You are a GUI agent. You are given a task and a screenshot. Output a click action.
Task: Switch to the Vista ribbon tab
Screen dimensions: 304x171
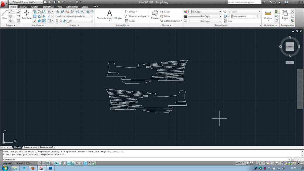60,7
